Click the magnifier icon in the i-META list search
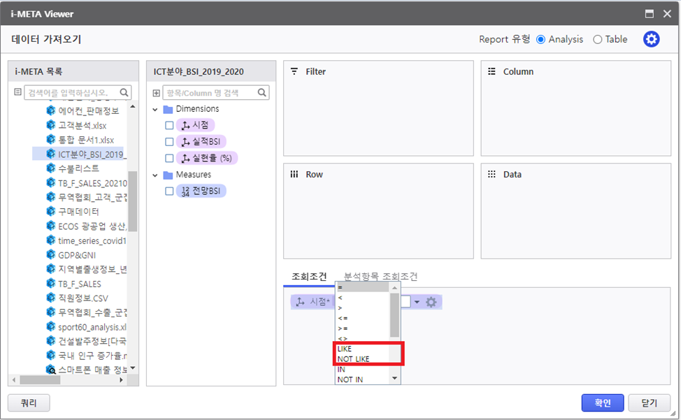This screenshot has height=420, width=681. (124, 92)
